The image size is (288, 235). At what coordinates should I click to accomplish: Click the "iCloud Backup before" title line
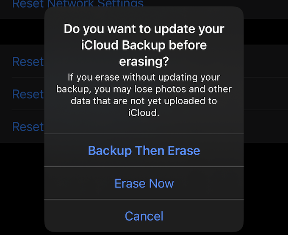pyautogui.click(x=144, y=45)
